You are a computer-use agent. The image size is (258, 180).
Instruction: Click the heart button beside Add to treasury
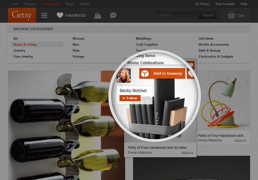[x=191, y=73]
